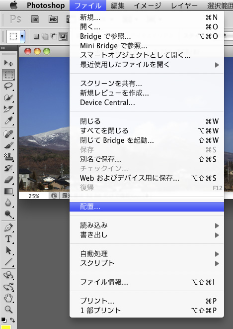Choose プリント... menu item
This screenshot has height=329, width=233.
(x=147, y=301)
